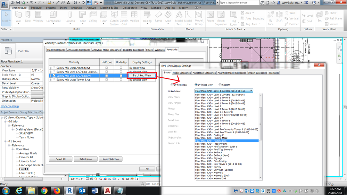The image size is (347, 195).
Task: Toggle visibility checkbox for Surrey Mix Used Amenity.rvt
Action: click(54, 67)
